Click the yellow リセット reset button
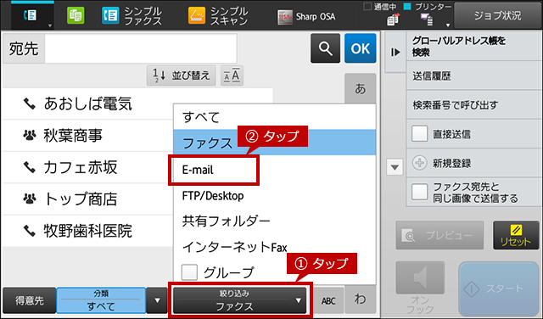Viewport: 543px width, 319px height. point(516,236)
